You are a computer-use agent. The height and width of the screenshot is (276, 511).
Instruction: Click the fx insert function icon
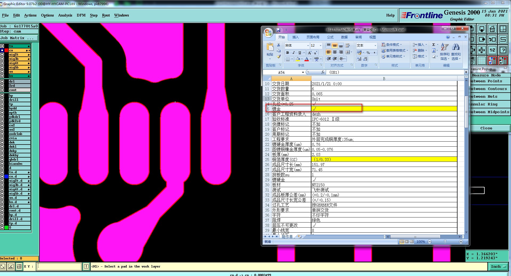pos(323,72)
